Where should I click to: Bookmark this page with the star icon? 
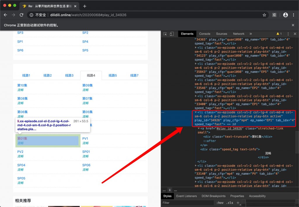point(264,15)
